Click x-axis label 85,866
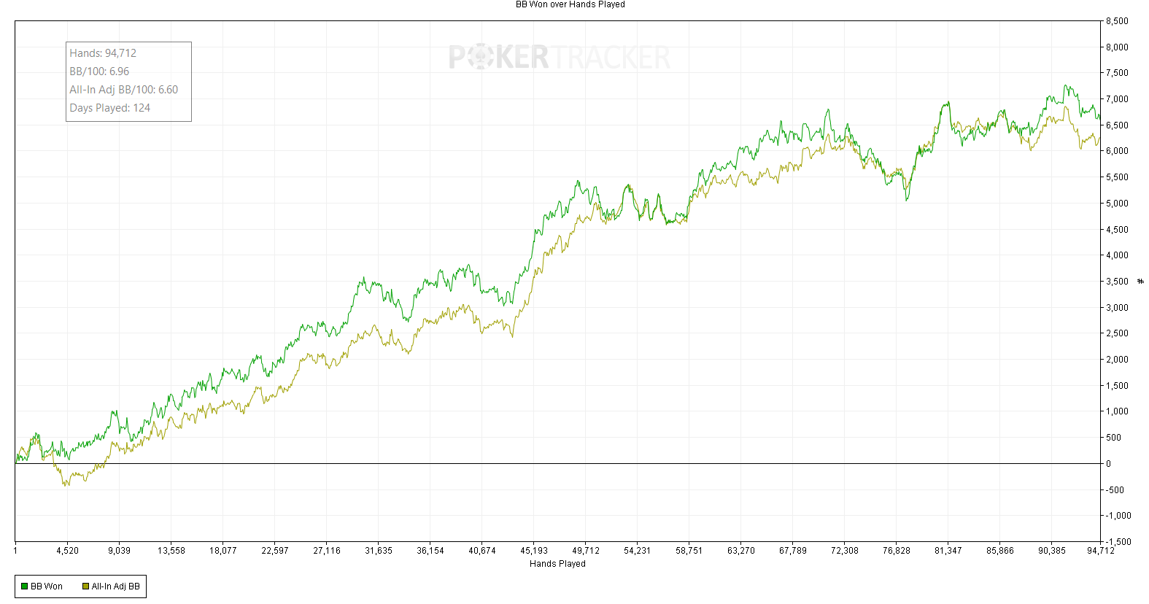1149x604 pixels. tap(999, 551)
